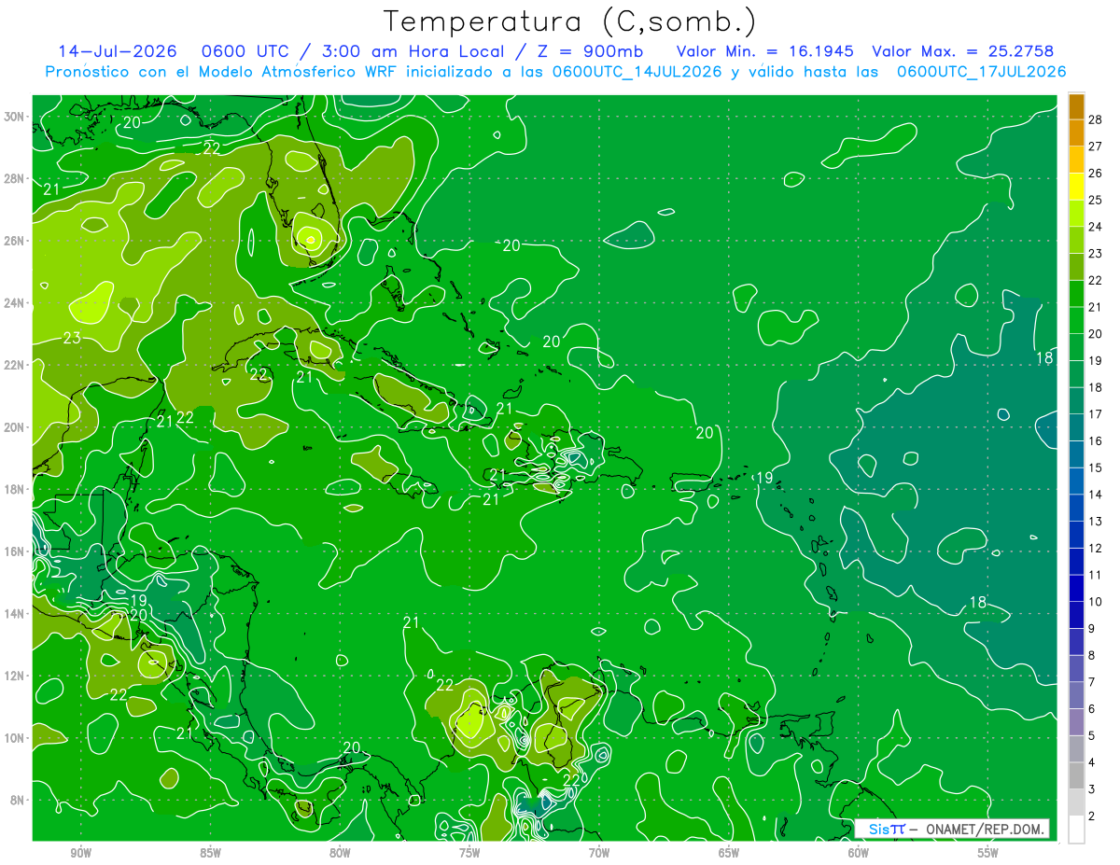
Task: Click the "65W" longitude label
Action: tap(729, 853)
